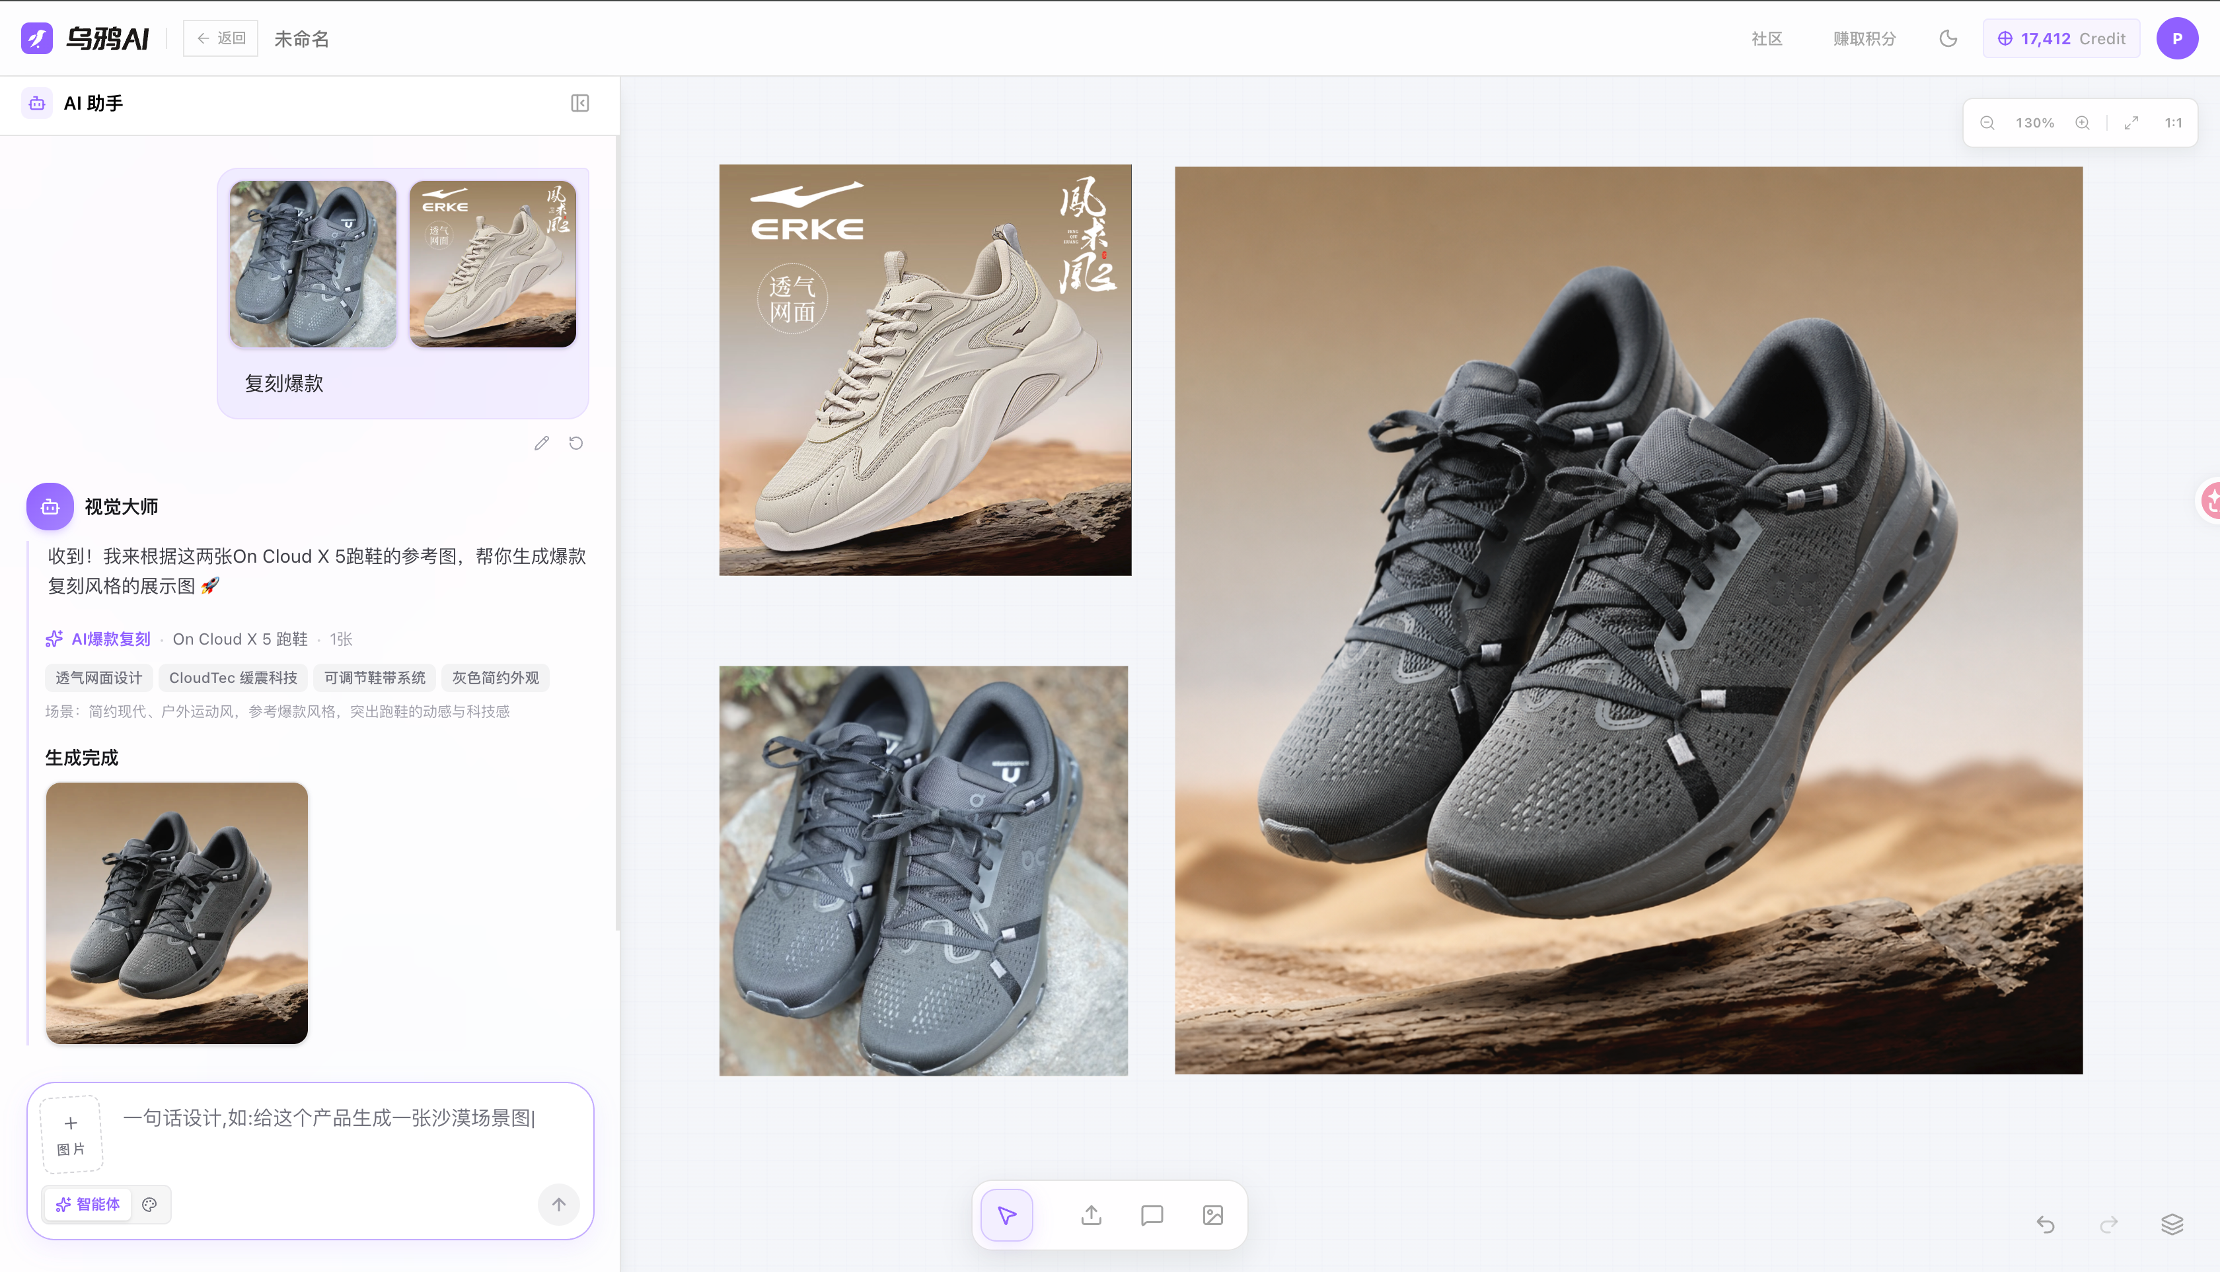This screenshot has width=2220, height=1272.
Task: Collapse the AI 助手 side panel
Action: click(x=579, y=103)
